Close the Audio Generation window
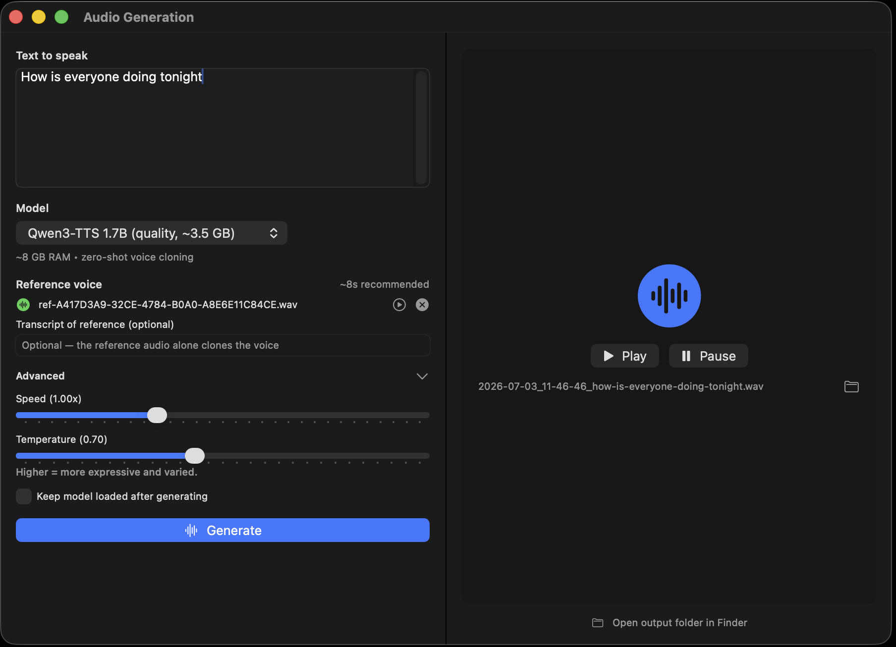 point(16,17)
